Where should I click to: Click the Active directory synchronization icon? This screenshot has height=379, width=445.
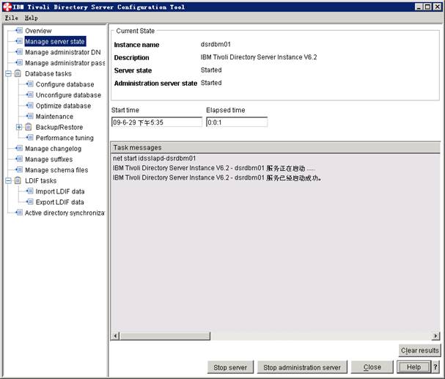[19, 213]
